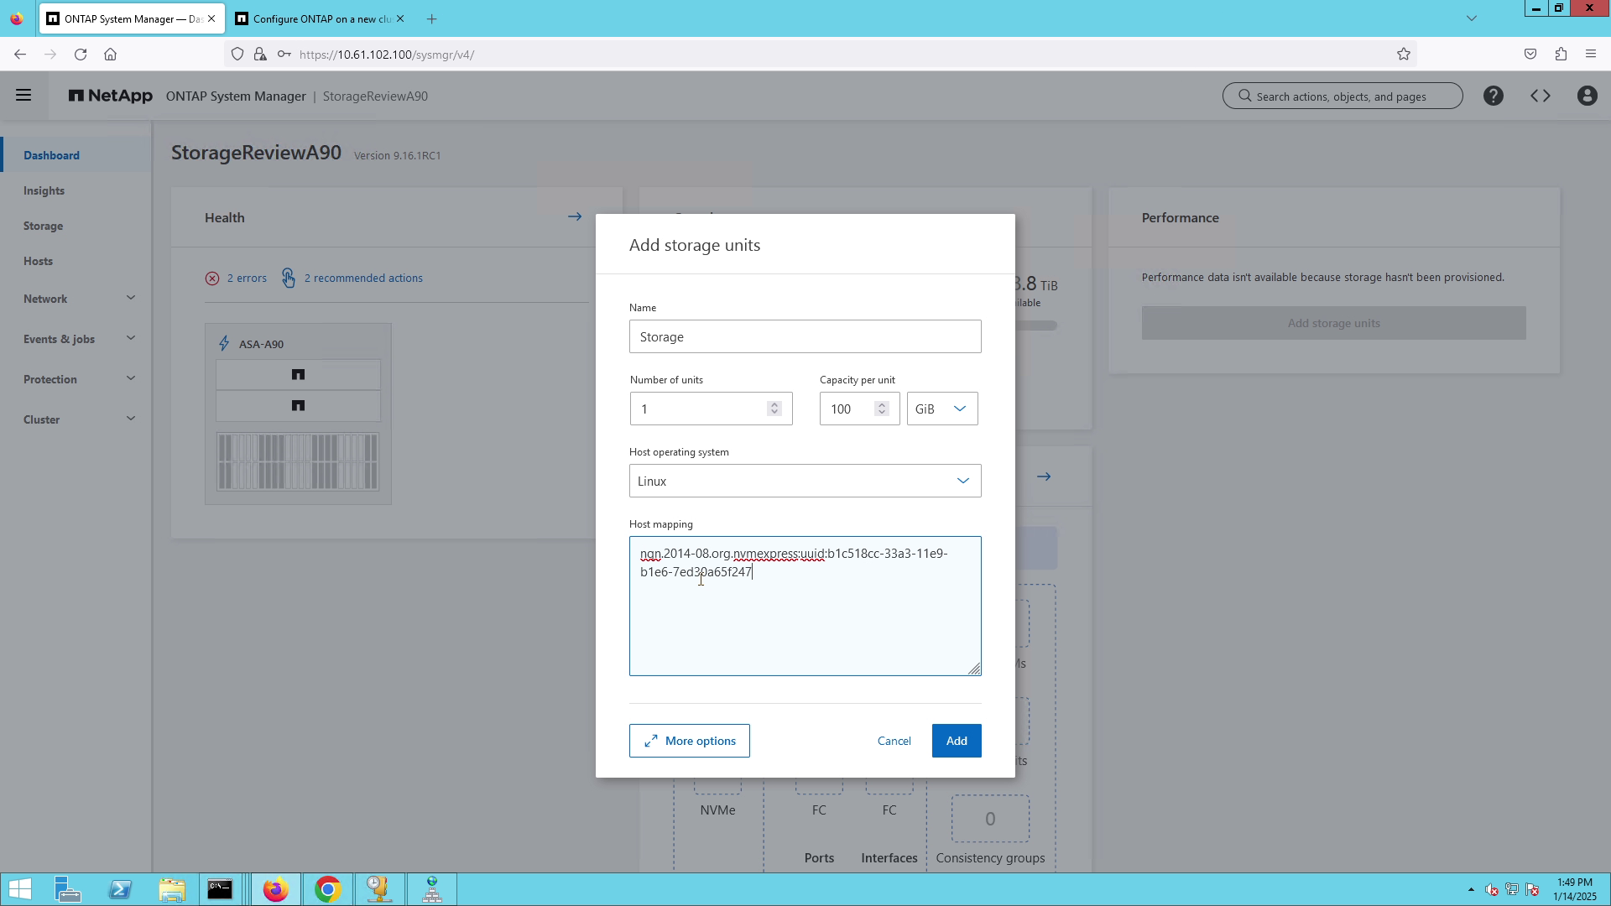Click the first controller node in ASA-A90
1611x906 pixels.
tap(298, 375)
